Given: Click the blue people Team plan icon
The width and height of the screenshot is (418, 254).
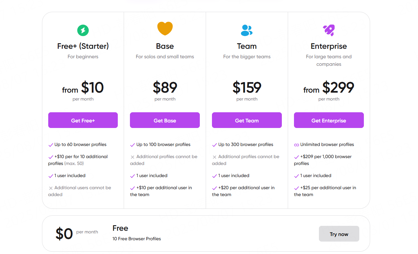Looking at the screenshot, I should 247,30.
